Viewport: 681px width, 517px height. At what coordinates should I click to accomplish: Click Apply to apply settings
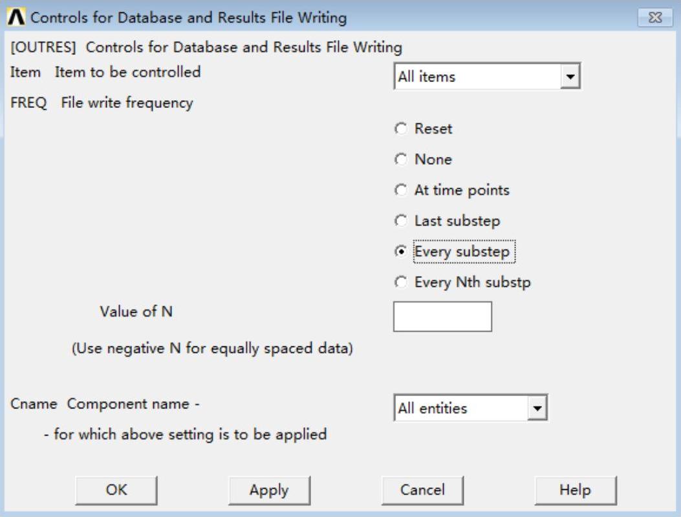pos(269,491)
